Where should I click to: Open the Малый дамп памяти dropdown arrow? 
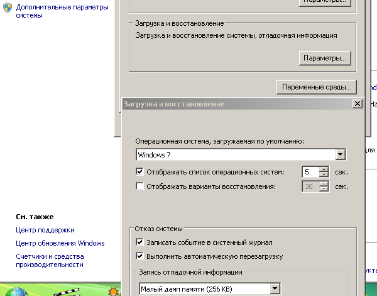[x=275, y=288]
